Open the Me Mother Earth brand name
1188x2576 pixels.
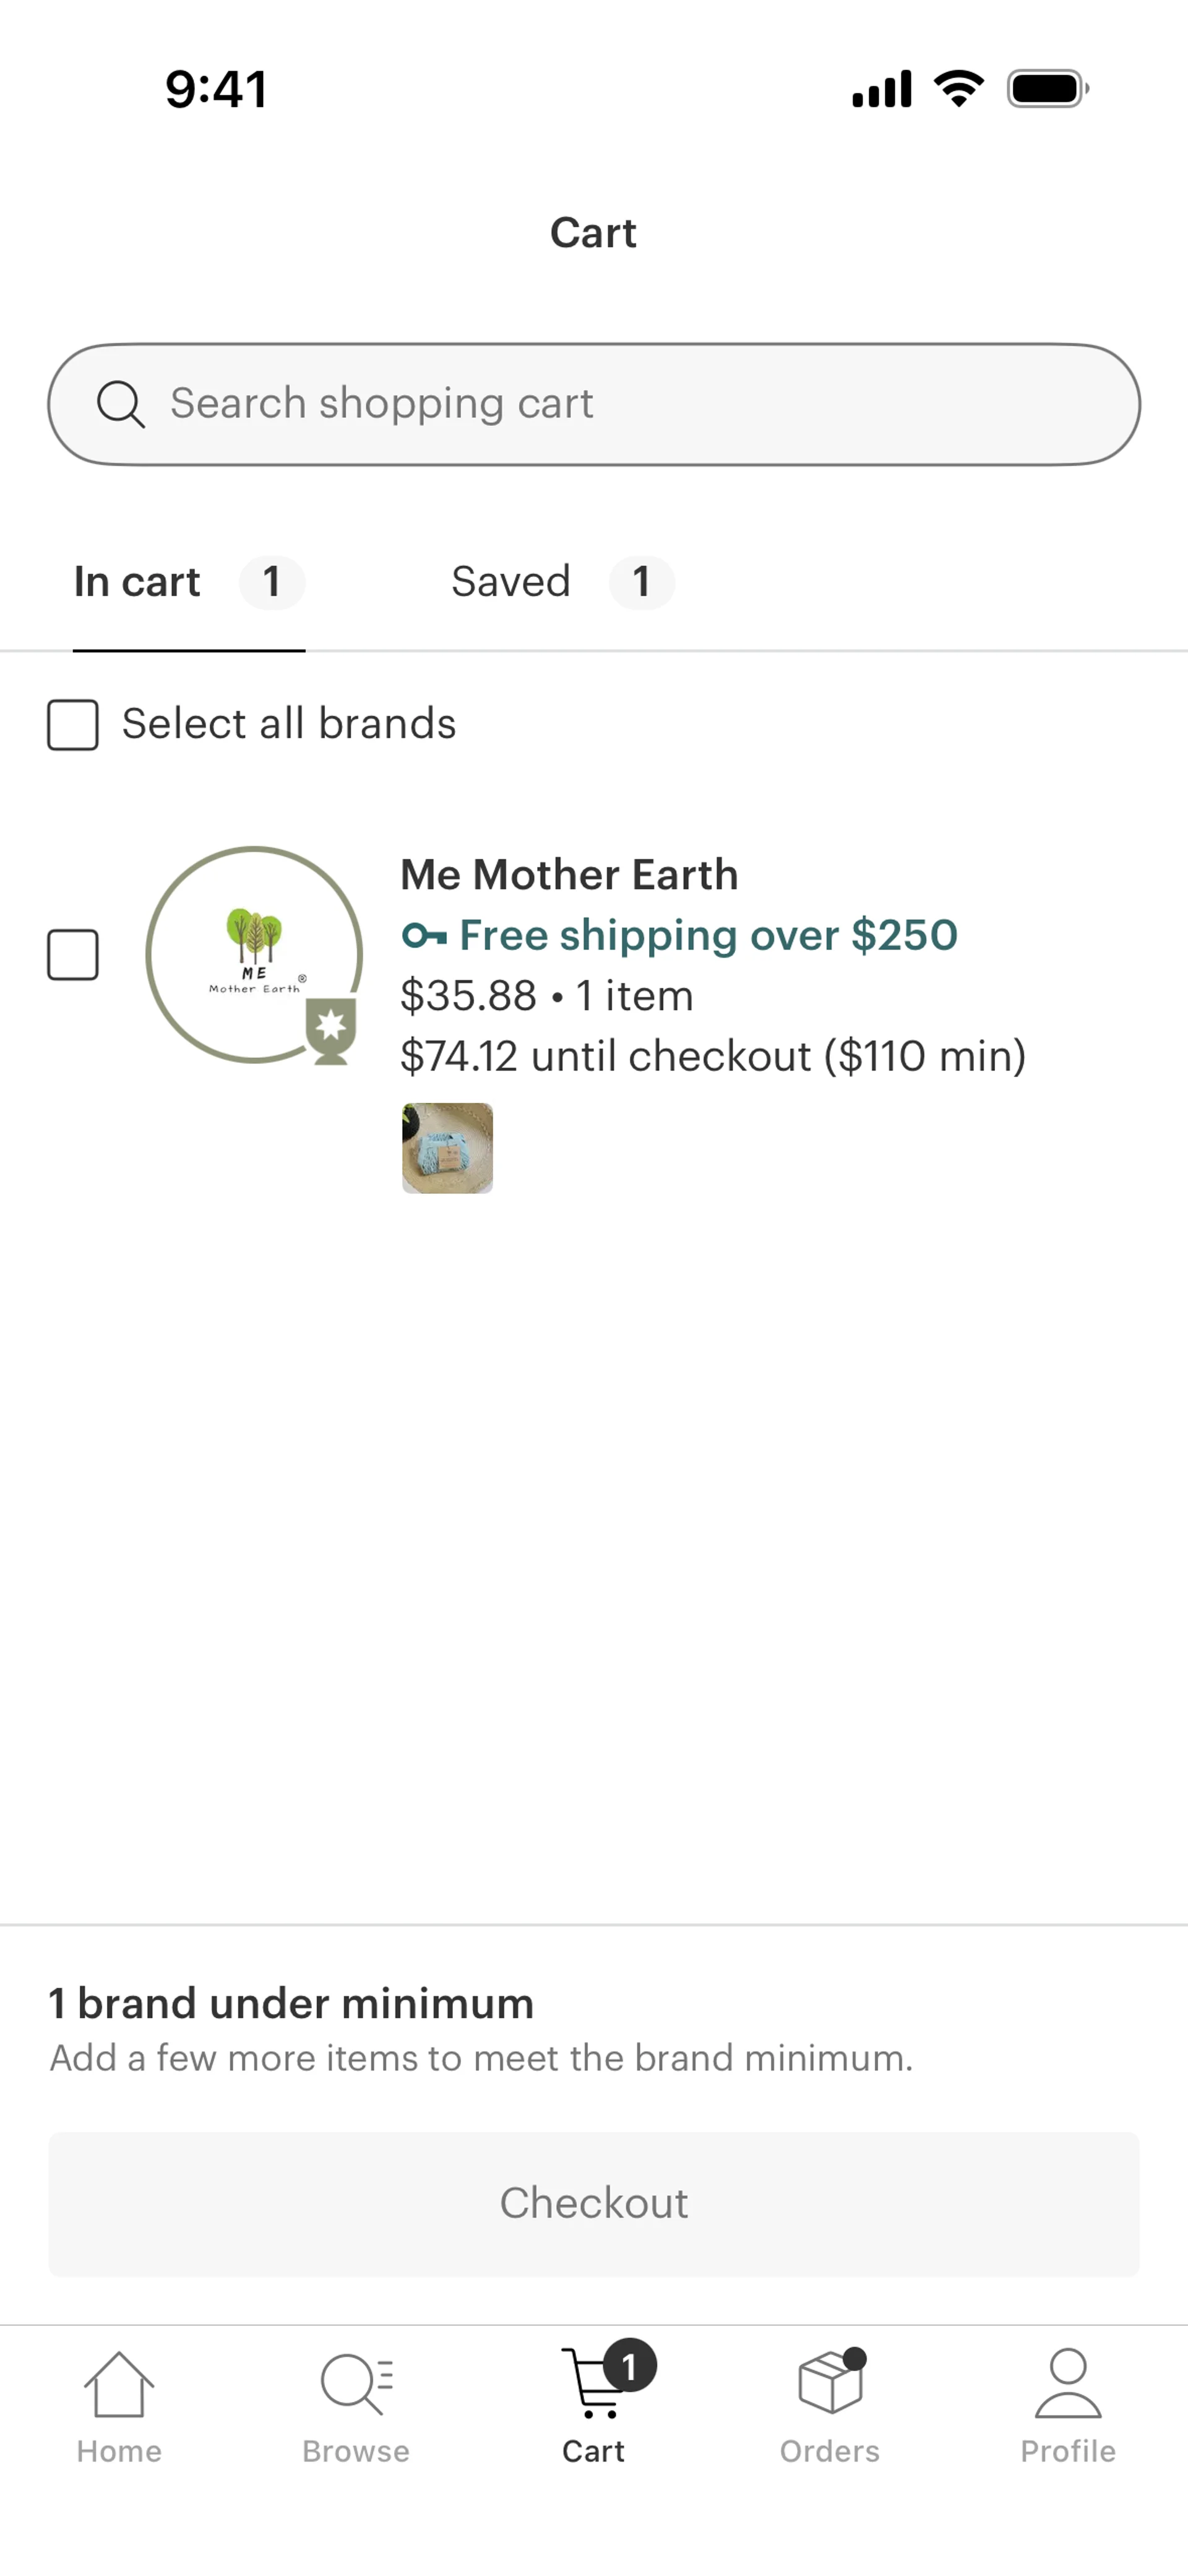(x=569, y=875)
